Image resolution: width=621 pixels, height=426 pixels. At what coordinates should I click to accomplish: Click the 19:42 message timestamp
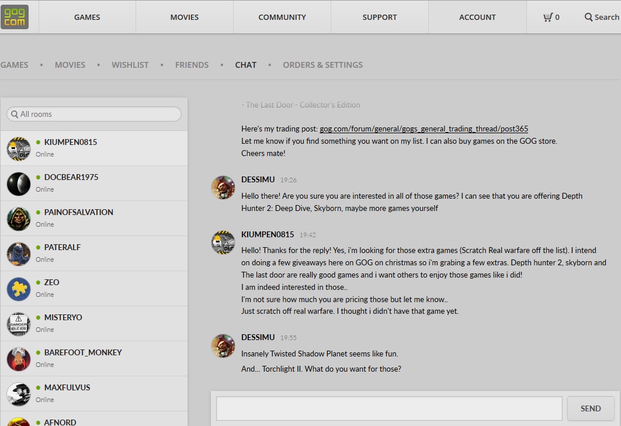pos(308,235)
